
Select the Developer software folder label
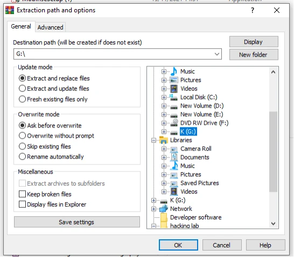click(196, 217)
